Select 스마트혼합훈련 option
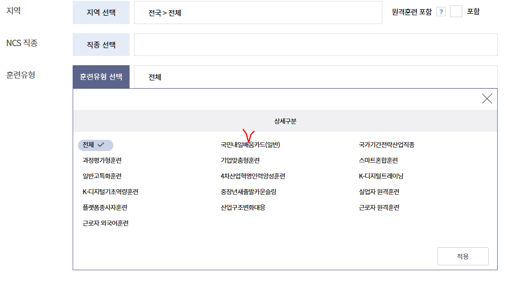The width and height of the screenshot is (506, 281). (378, 160)
